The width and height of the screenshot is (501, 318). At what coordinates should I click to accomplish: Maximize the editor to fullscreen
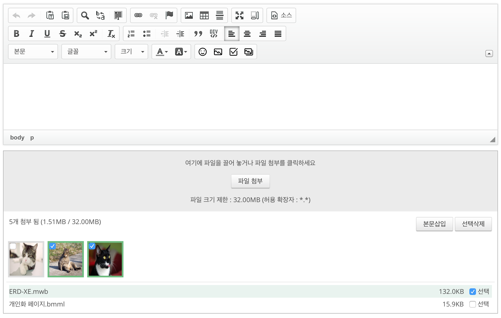click(239, 16)
